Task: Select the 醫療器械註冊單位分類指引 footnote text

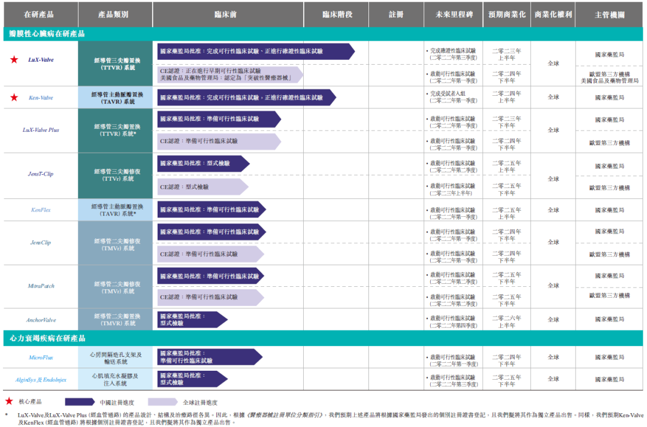Action: [x=285, y=415]
